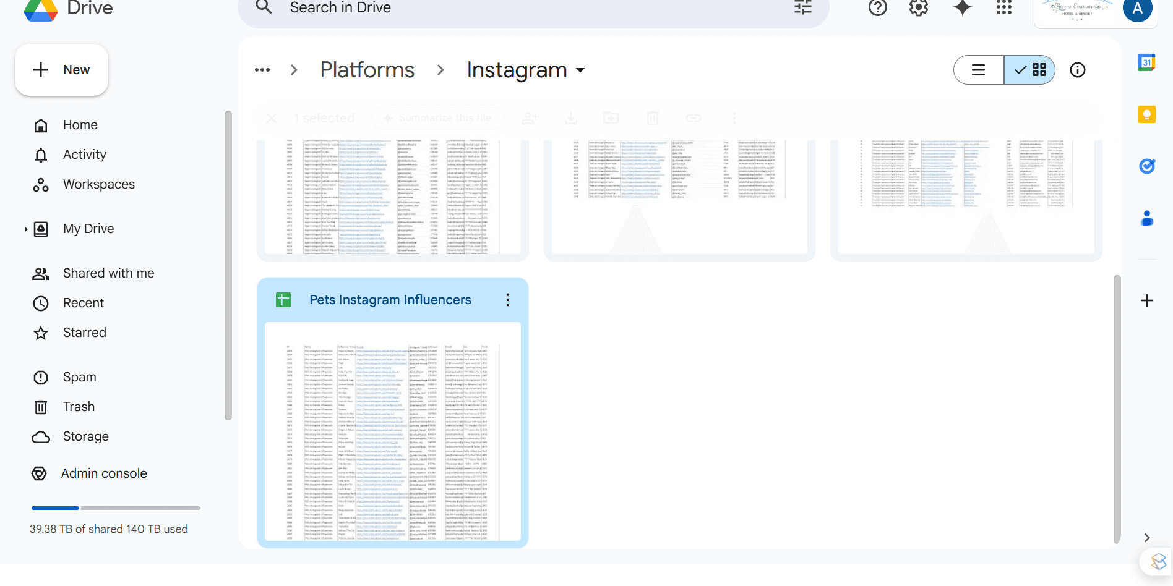Open the Instagram folder dropdown
The height and width of the screenshot is (586, 1173).
[580, 70]
